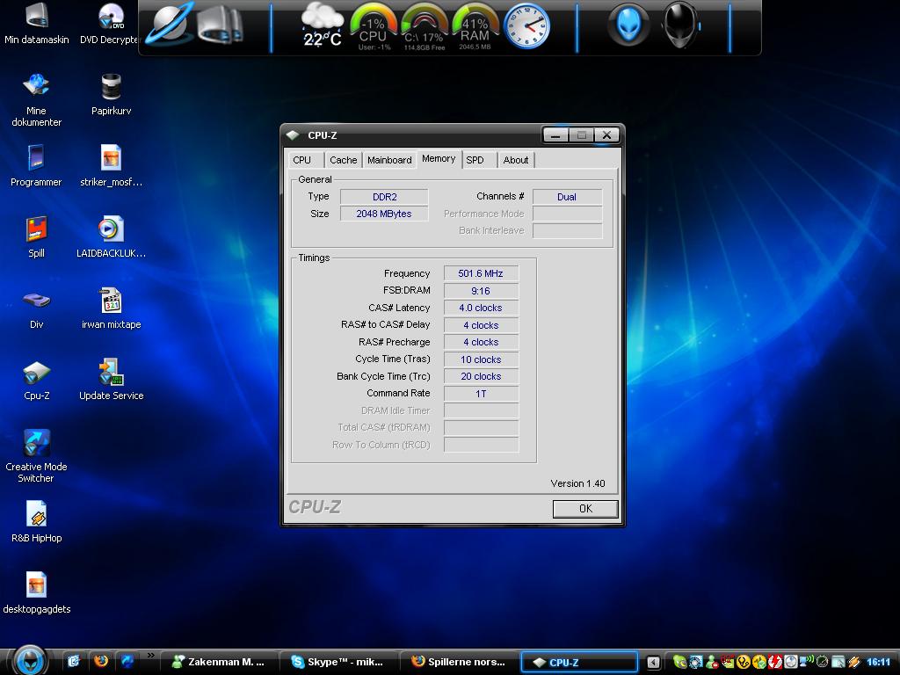Open the alien Start button
900x675 pixels.
(29, 659)
